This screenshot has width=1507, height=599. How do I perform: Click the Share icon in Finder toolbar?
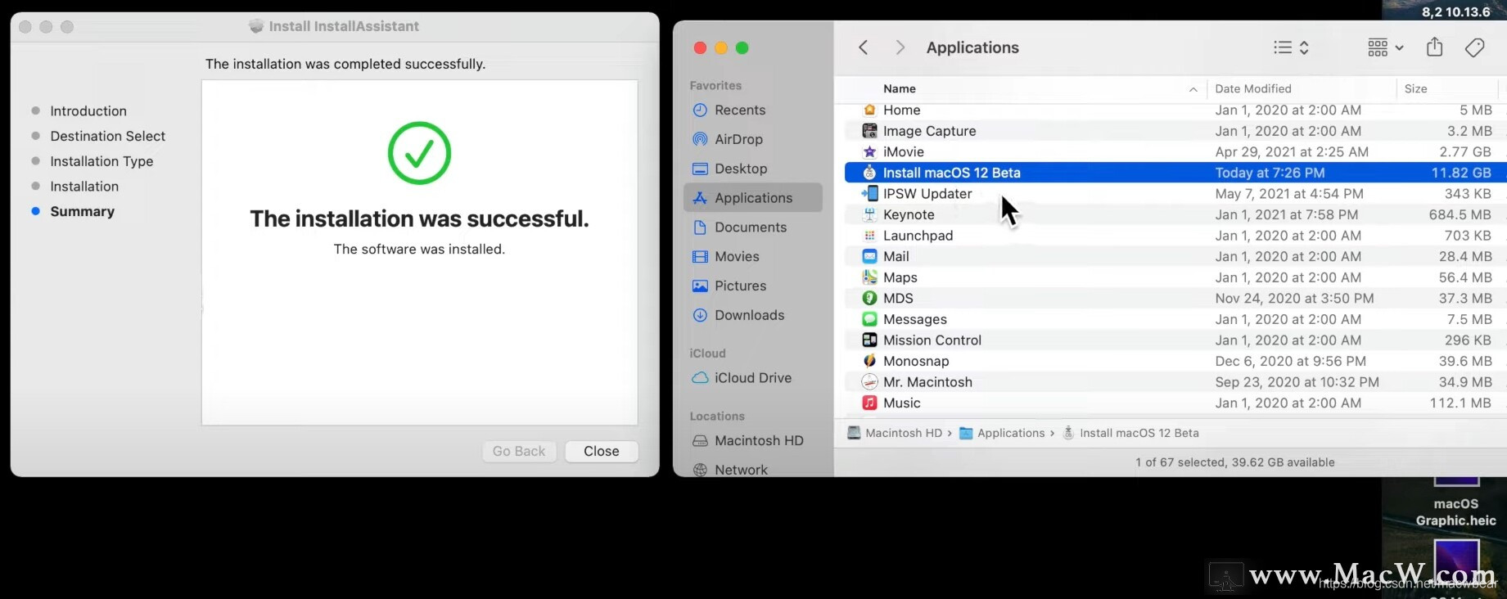[x=1434, y=47]
